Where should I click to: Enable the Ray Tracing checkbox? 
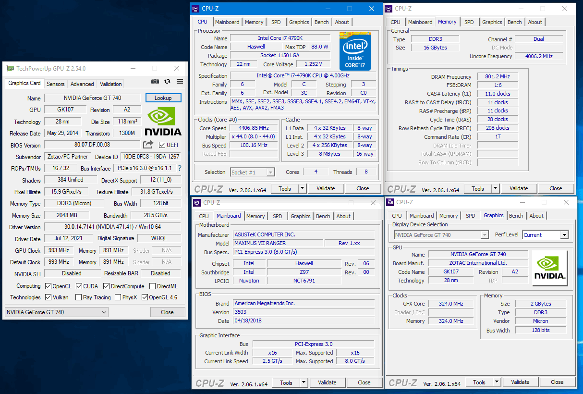[79, 297]
